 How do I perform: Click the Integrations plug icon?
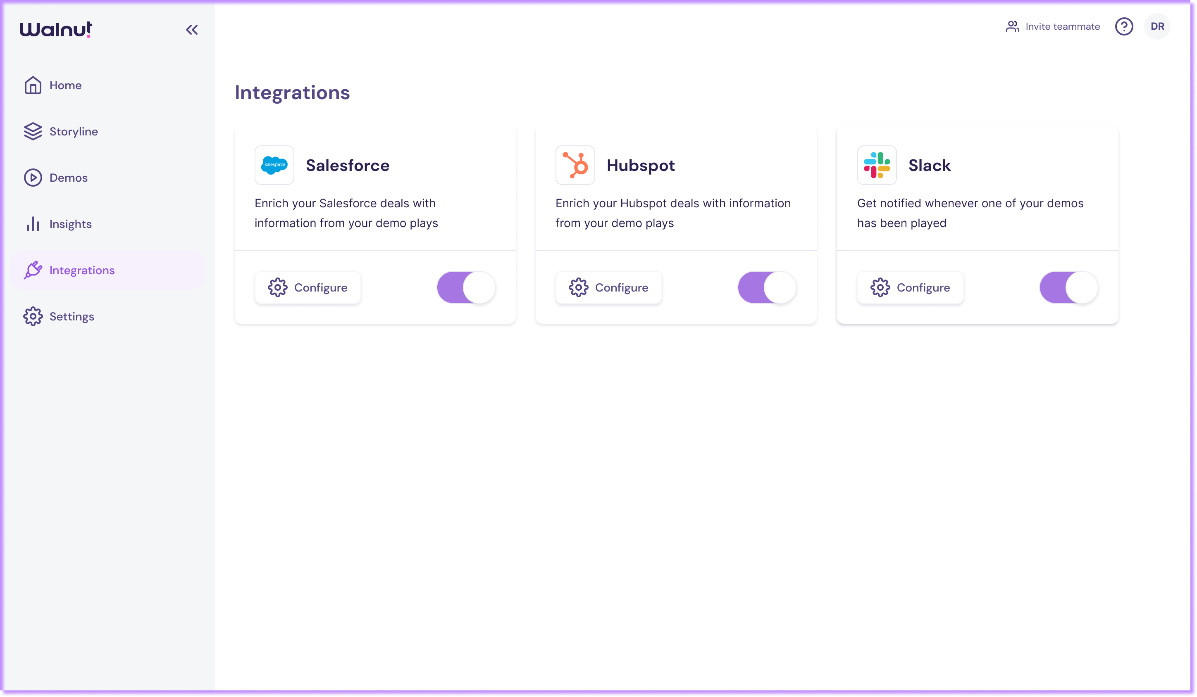pyautogui.click(x=33, y=270)
